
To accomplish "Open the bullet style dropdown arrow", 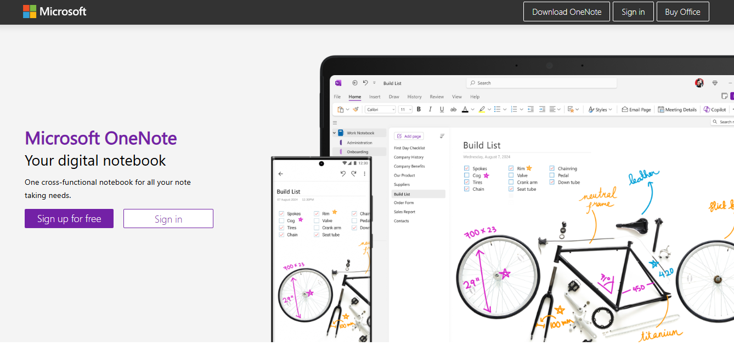I will [505, 110].
